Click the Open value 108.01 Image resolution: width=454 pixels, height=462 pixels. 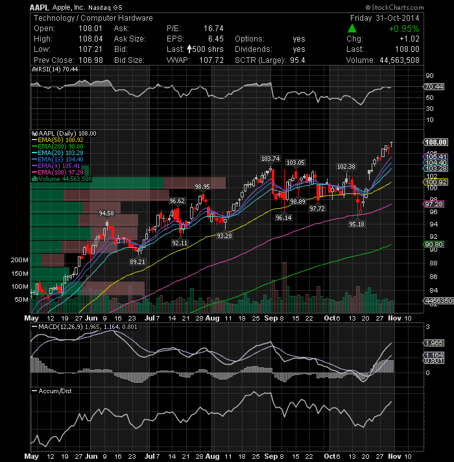(90, 29)
